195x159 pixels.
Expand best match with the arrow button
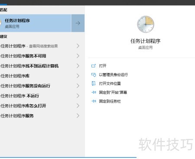click(x=78, y=23)
